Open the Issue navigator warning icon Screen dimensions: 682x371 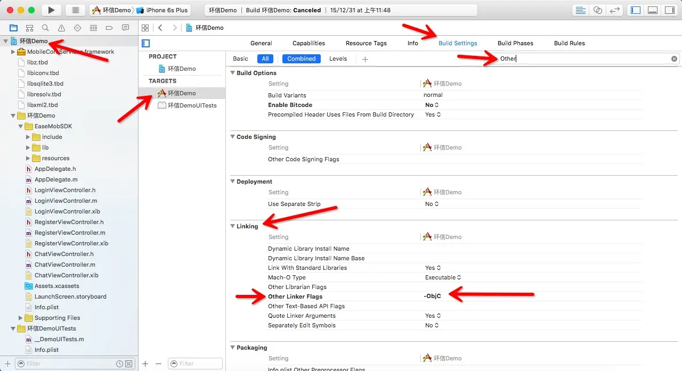point(62,28)
